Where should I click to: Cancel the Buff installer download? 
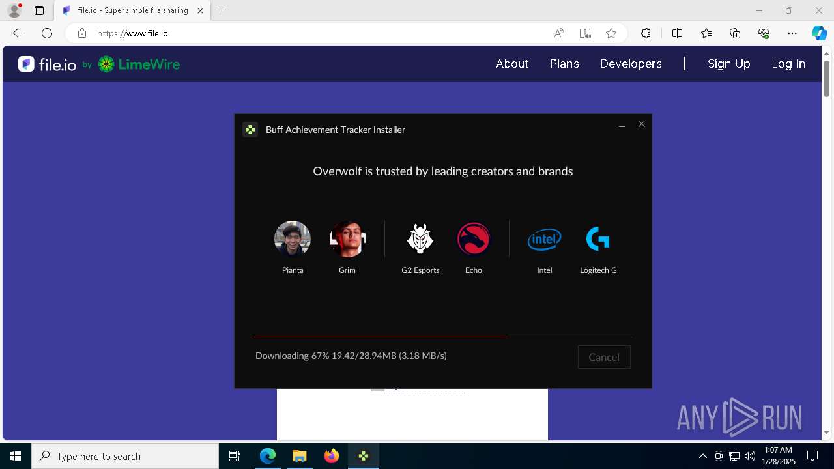tap(604, 357)
